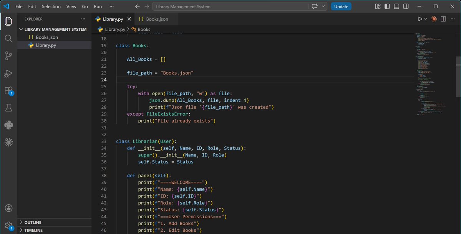Open the Go menu
This screenshot has height=234, width=461.
85,7
